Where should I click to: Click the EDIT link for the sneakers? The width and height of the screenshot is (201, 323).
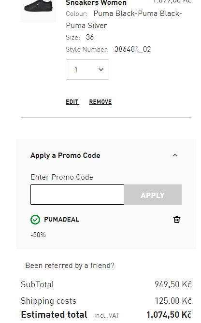tap(72, 102)
